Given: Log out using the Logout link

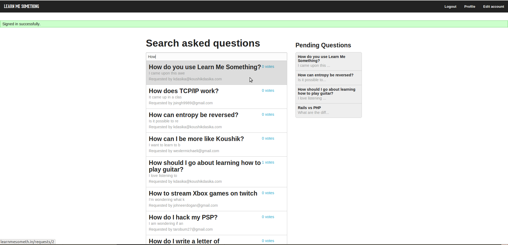Looking at the screenshot, I should pos(450,7).
